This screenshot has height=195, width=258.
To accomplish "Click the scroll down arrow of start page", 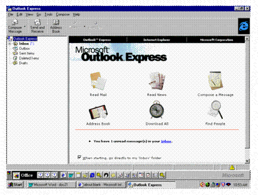I will click(x=247, y=161).
